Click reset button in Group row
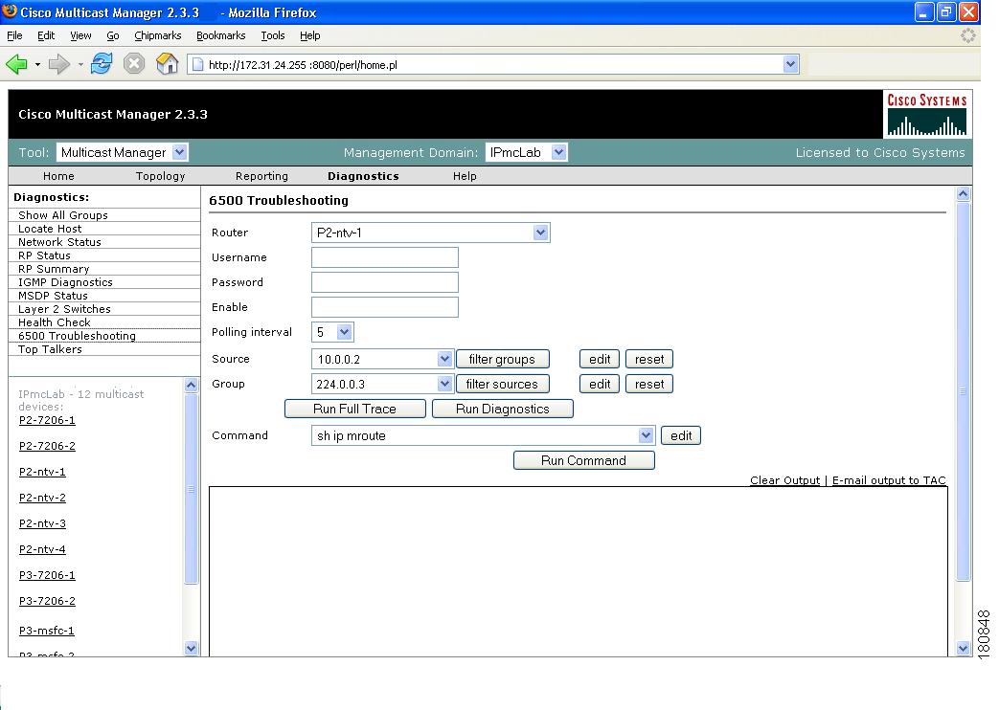 click(649, 384)
